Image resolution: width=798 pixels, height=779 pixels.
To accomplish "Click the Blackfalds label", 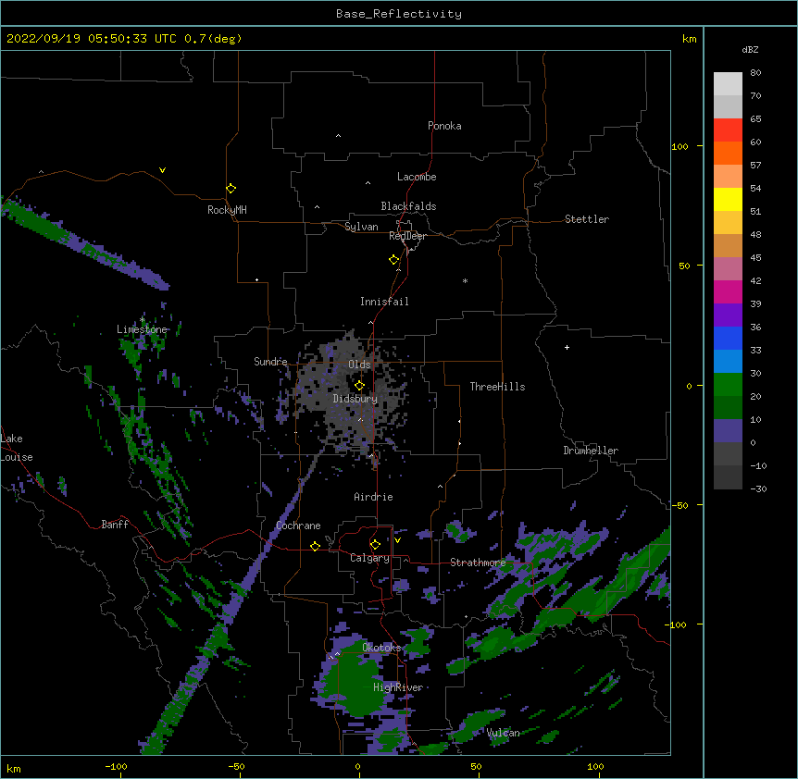I will pos(408,206).
